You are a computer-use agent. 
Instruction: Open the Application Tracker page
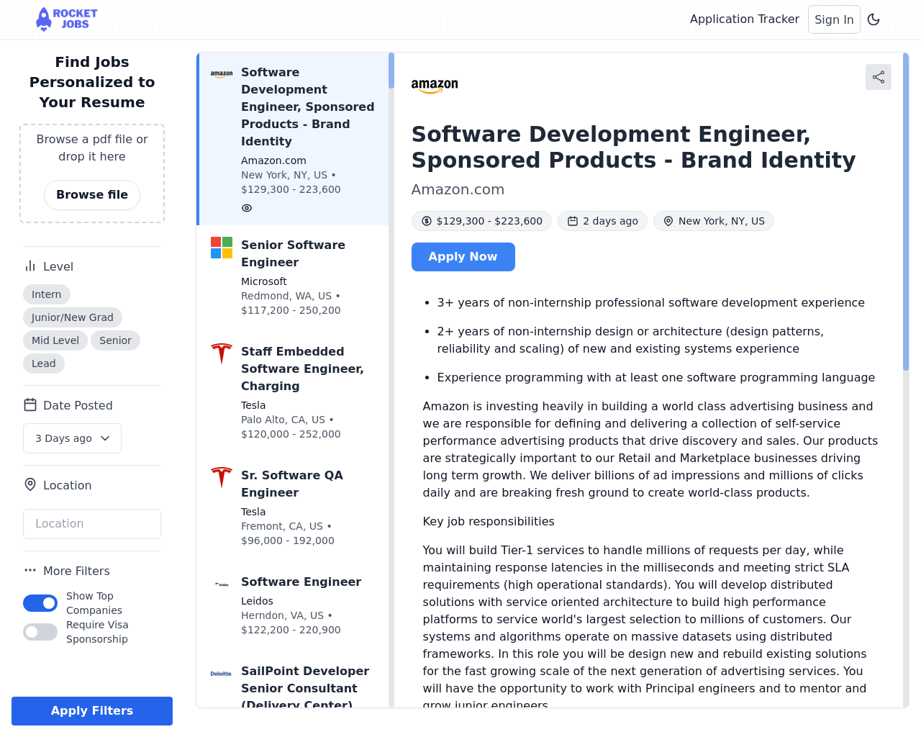(745, 19)
